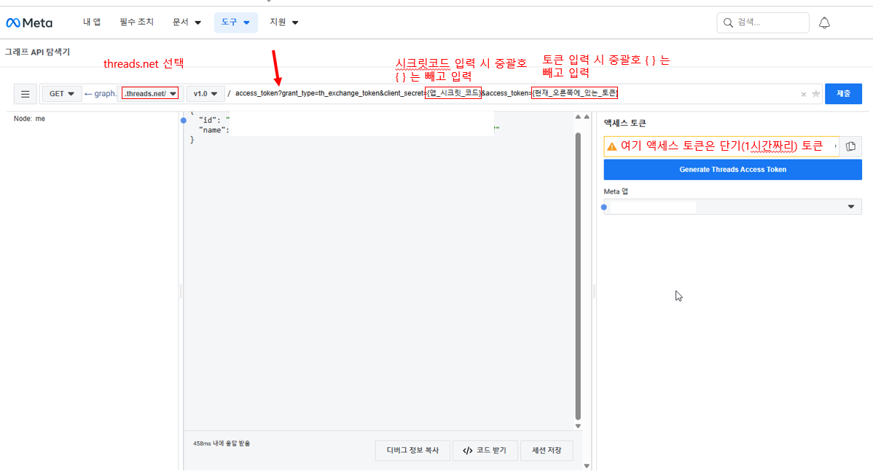
Task: Click the search magnifier icon
Action: pos(728,23)
